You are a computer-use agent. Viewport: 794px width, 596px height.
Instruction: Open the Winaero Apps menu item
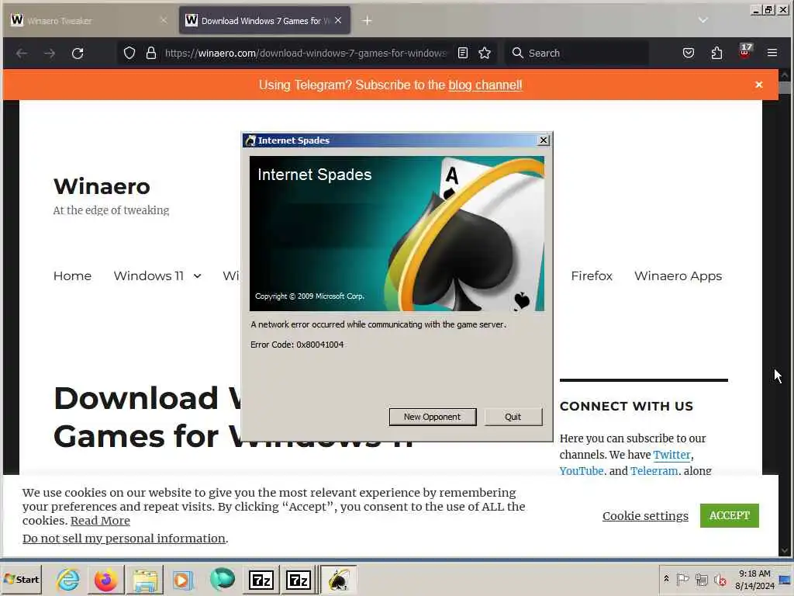[678, 276]
